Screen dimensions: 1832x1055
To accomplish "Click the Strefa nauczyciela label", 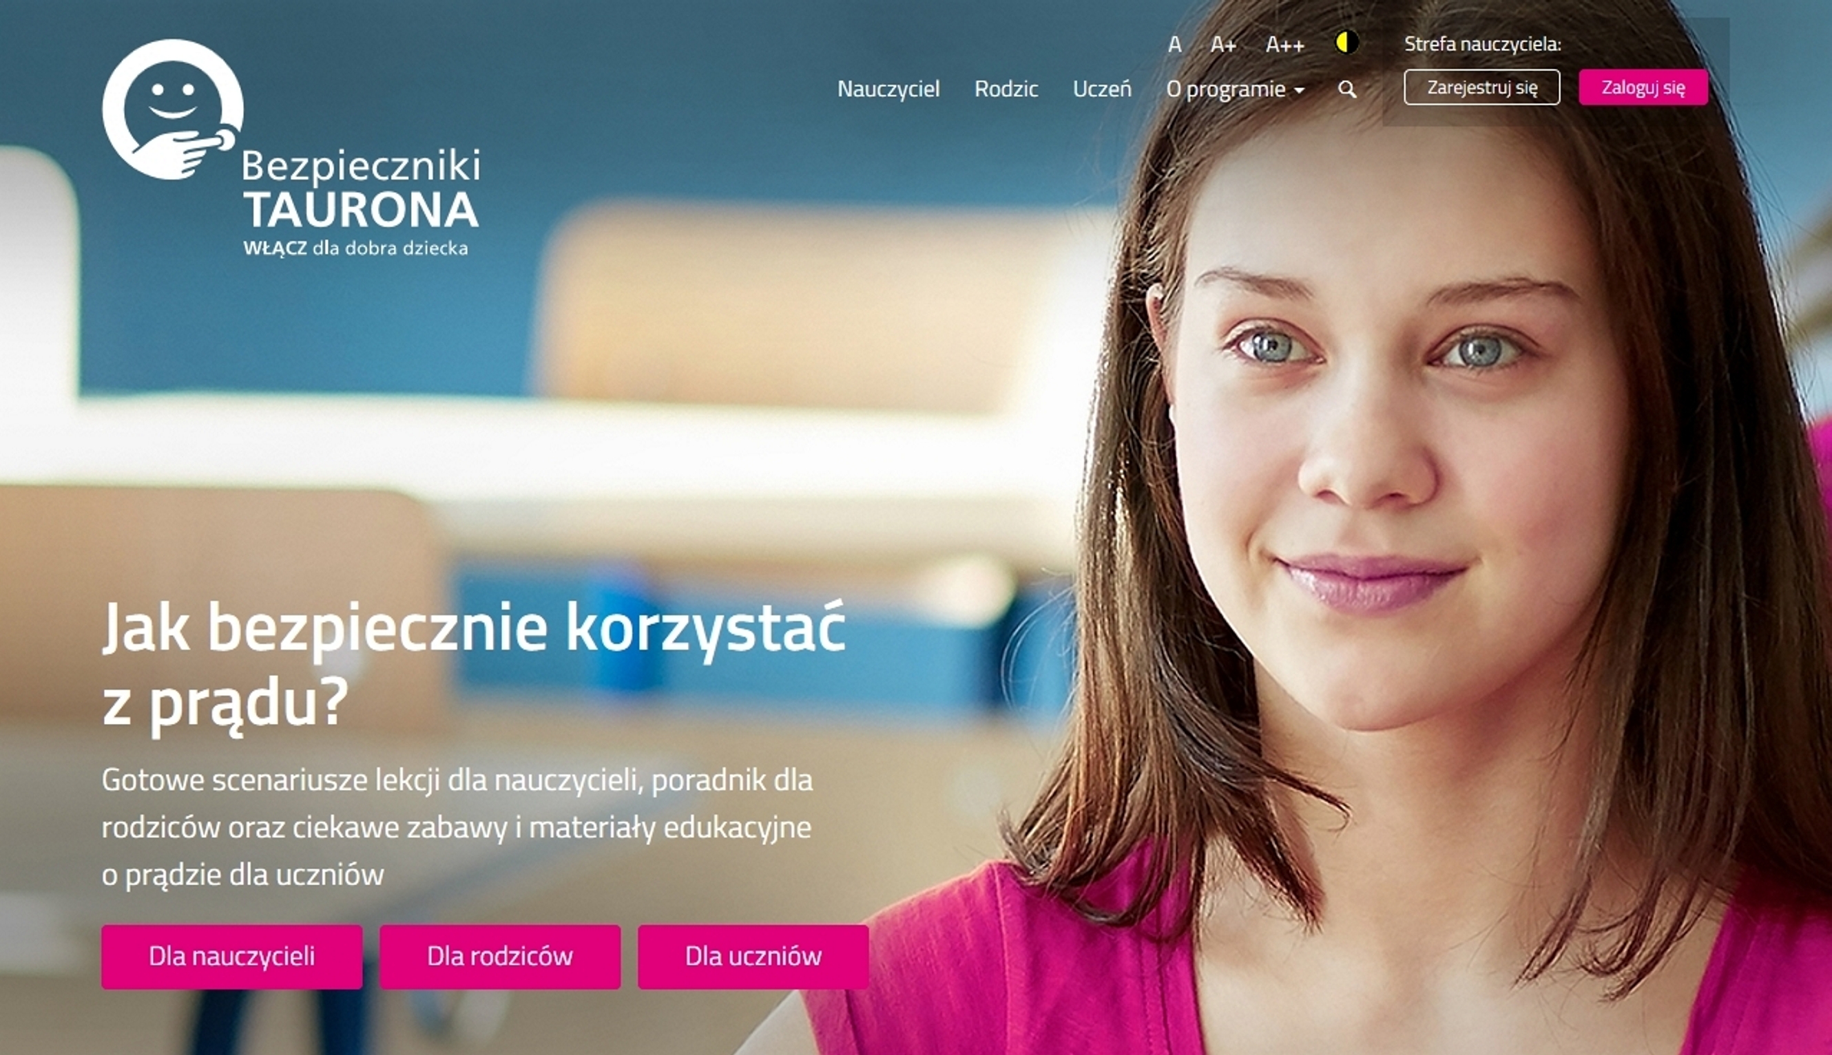I will tap(1483, 43).
